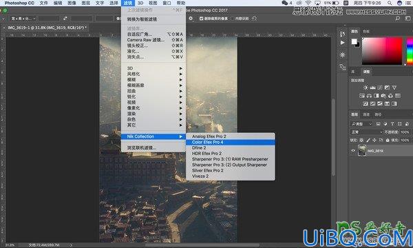Viewport: 413px width, 248px height.
Task: Add an Invert adjustment layer
Action: coord(366,104)
